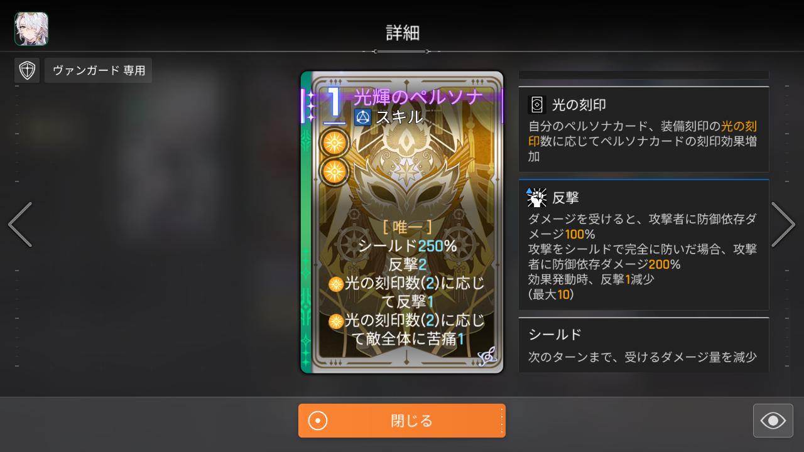Screen dimensions: 804x452
Task: Tap the card cost number 1
Action: point(334,104)
